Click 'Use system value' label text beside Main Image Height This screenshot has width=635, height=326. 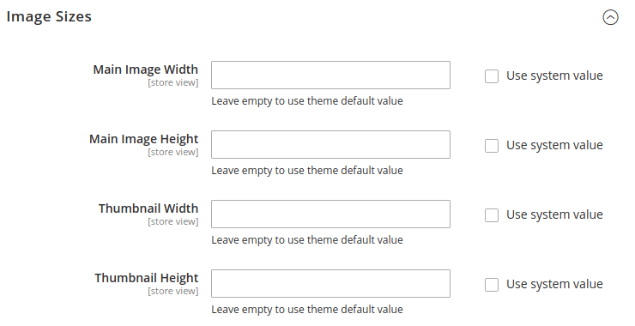tap(554, 145)
